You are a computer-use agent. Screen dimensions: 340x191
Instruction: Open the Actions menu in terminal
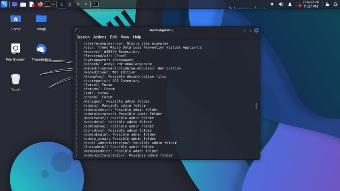click(x=100, y=37)
